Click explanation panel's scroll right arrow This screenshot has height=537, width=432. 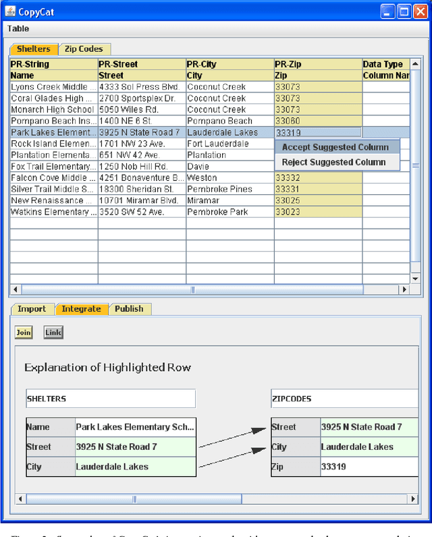[x=412, y=499]
